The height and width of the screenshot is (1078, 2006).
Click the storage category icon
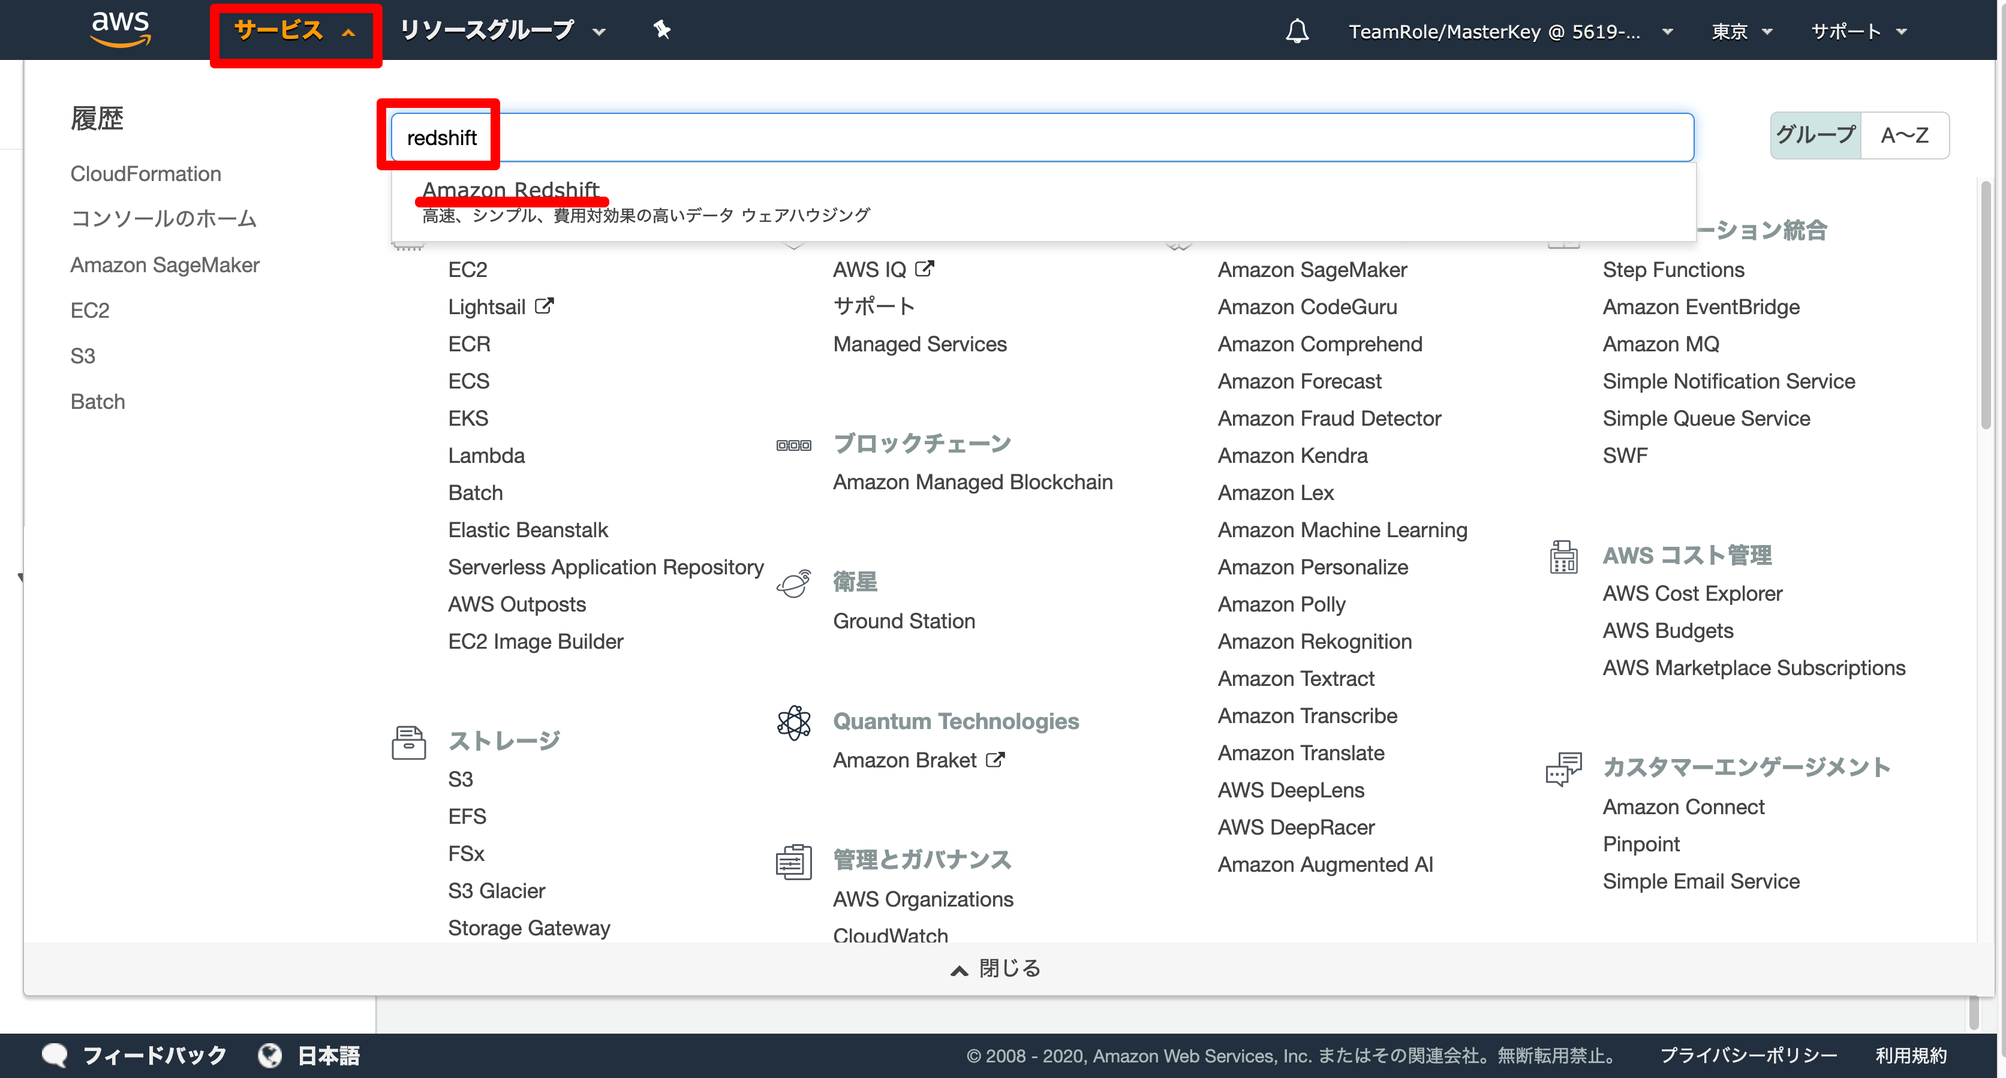pos(409,742)
